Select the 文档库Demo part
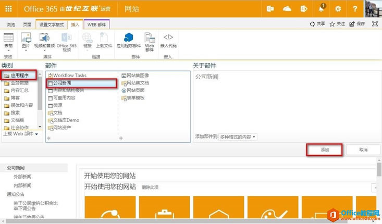The width and height of the screenshot is (382, 224). 64,120
